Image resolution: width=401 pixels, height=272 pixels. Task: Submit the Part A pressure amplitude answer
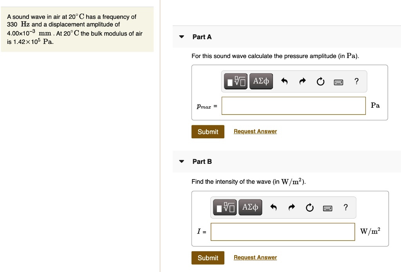click(208, 132)
